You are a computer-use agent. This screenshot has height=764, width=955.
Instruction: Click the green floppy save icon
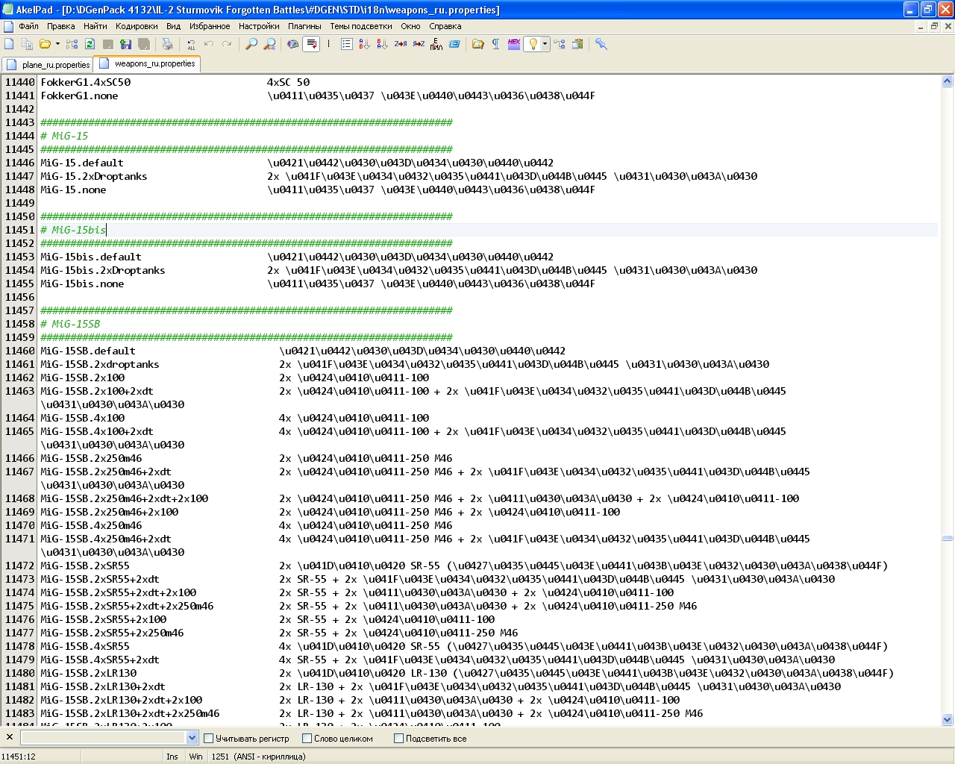click(126, 44)
